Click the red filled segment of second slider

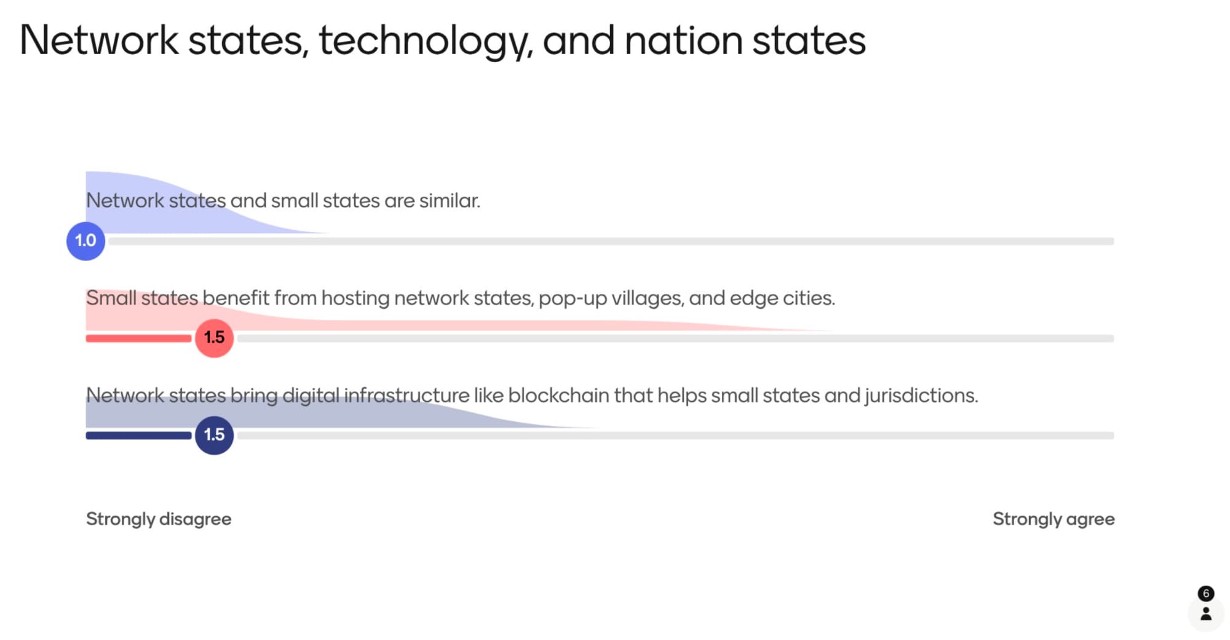pyautogui.click(x=138, y=338)
